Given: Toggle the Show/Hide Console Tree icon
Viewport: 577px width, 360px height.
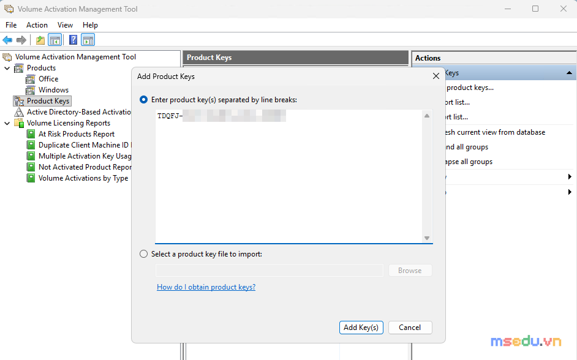Looking at the screenshot, I should (55, 40).
